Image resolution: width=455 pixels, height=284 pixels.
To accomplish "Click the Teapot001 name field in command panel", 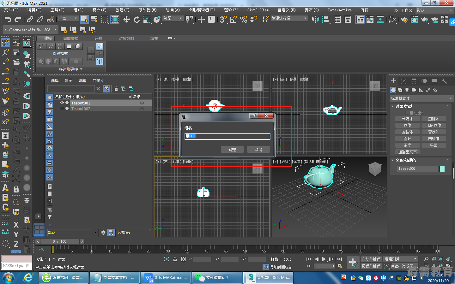I will click(417, 169).
